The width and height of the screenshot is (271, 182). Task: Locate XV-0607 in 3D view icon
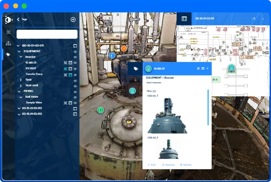[x=65, y=69]
